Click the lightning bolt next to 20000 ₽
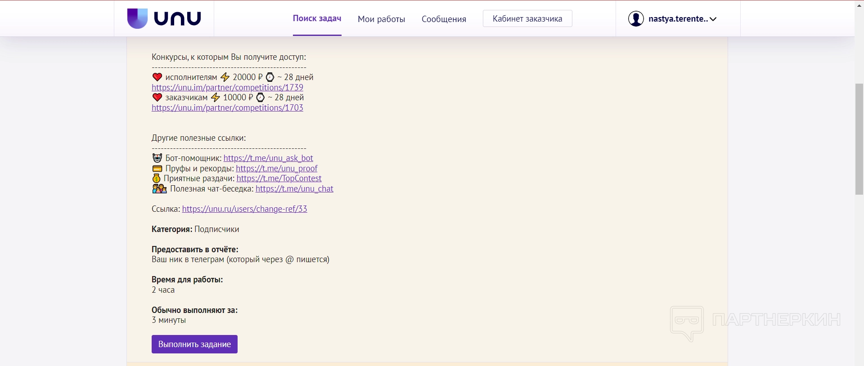864x366 pixels. coord(225,77)
